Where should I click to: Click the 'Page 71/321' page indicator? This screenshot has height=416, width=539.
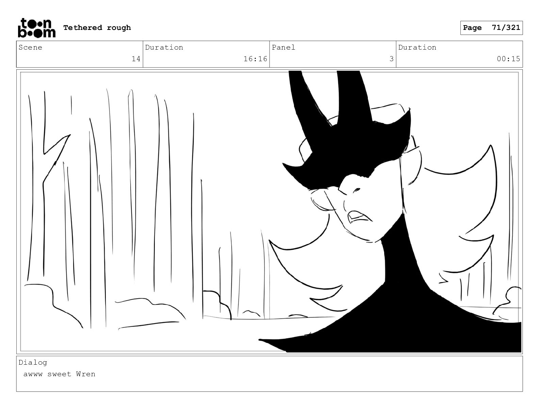pos(491,28)
